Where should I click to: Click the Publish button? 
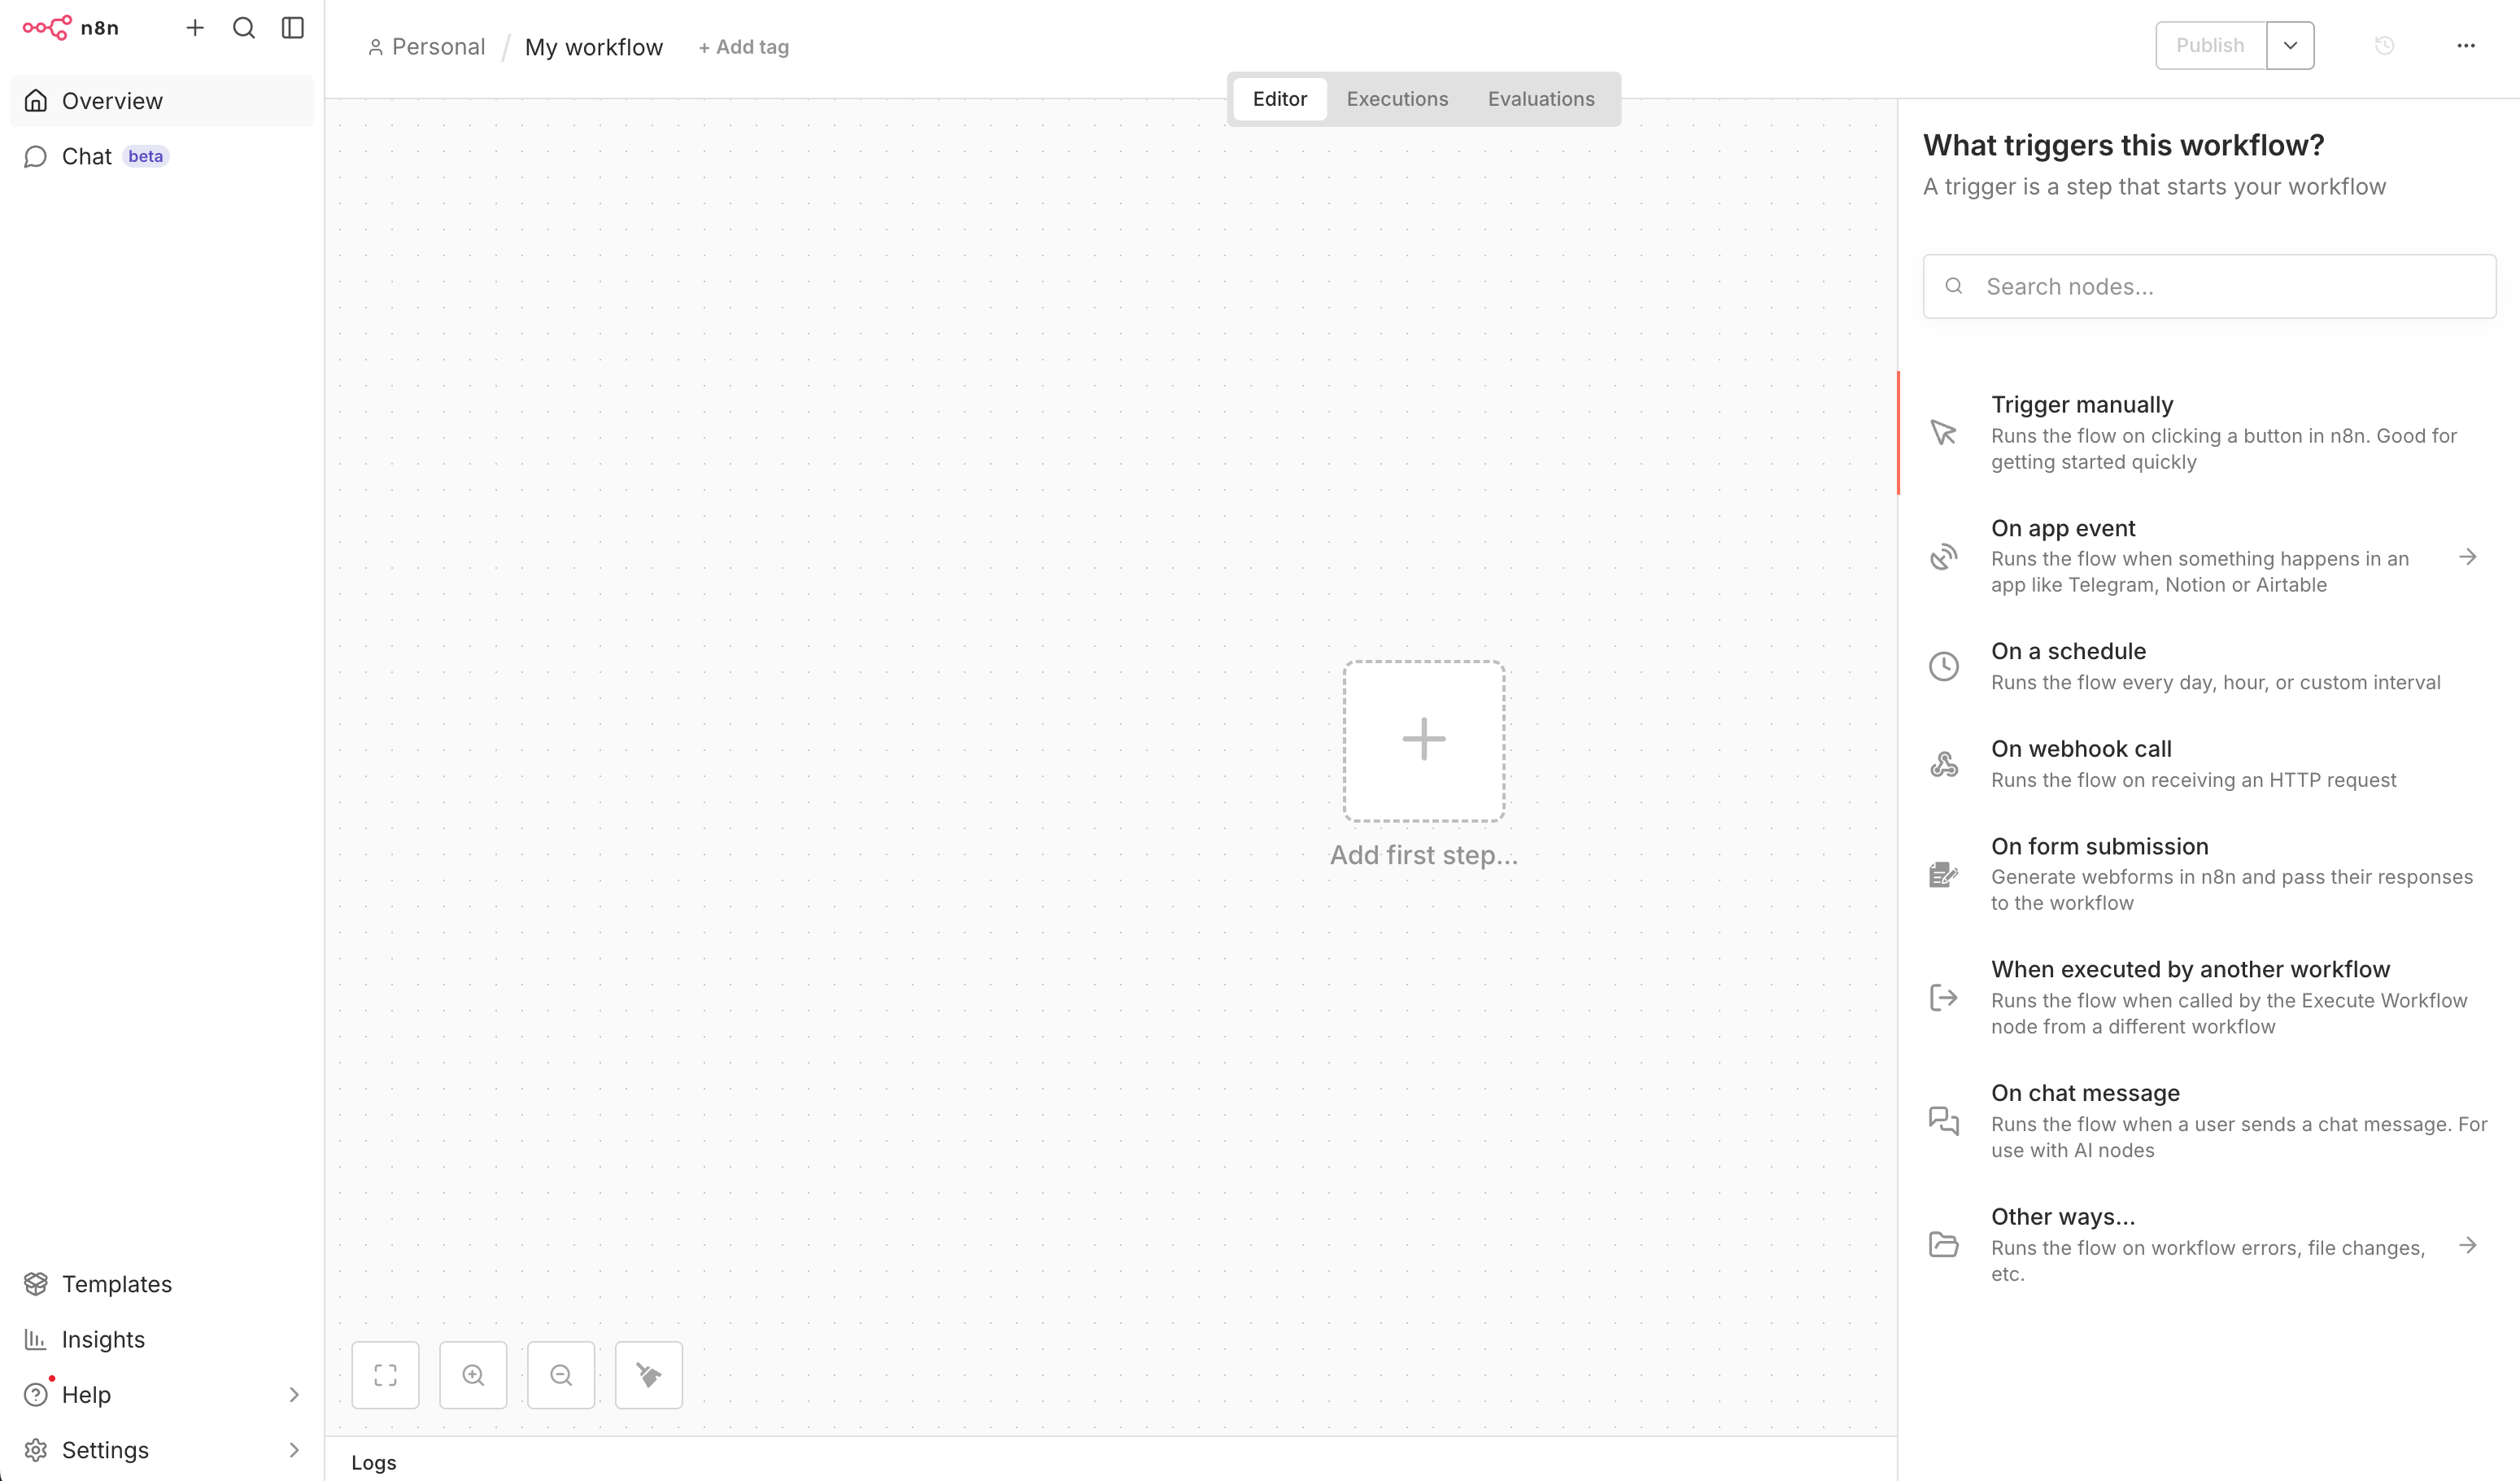(2211, 45)
